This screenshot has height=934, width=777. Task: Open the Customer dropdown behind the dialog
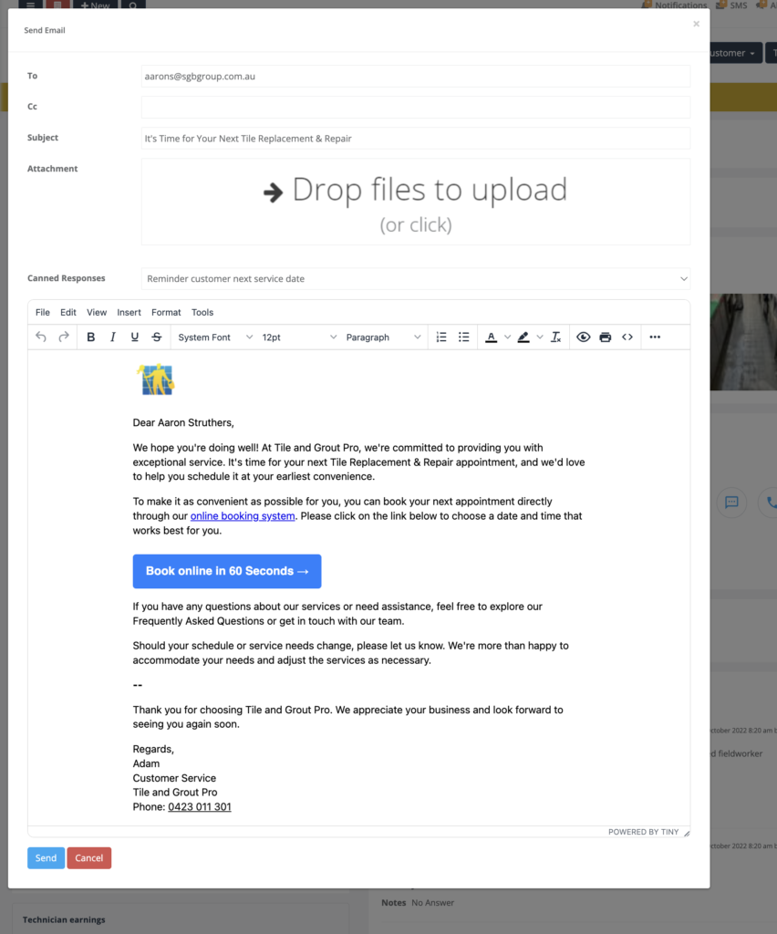[x=736, y=53]
